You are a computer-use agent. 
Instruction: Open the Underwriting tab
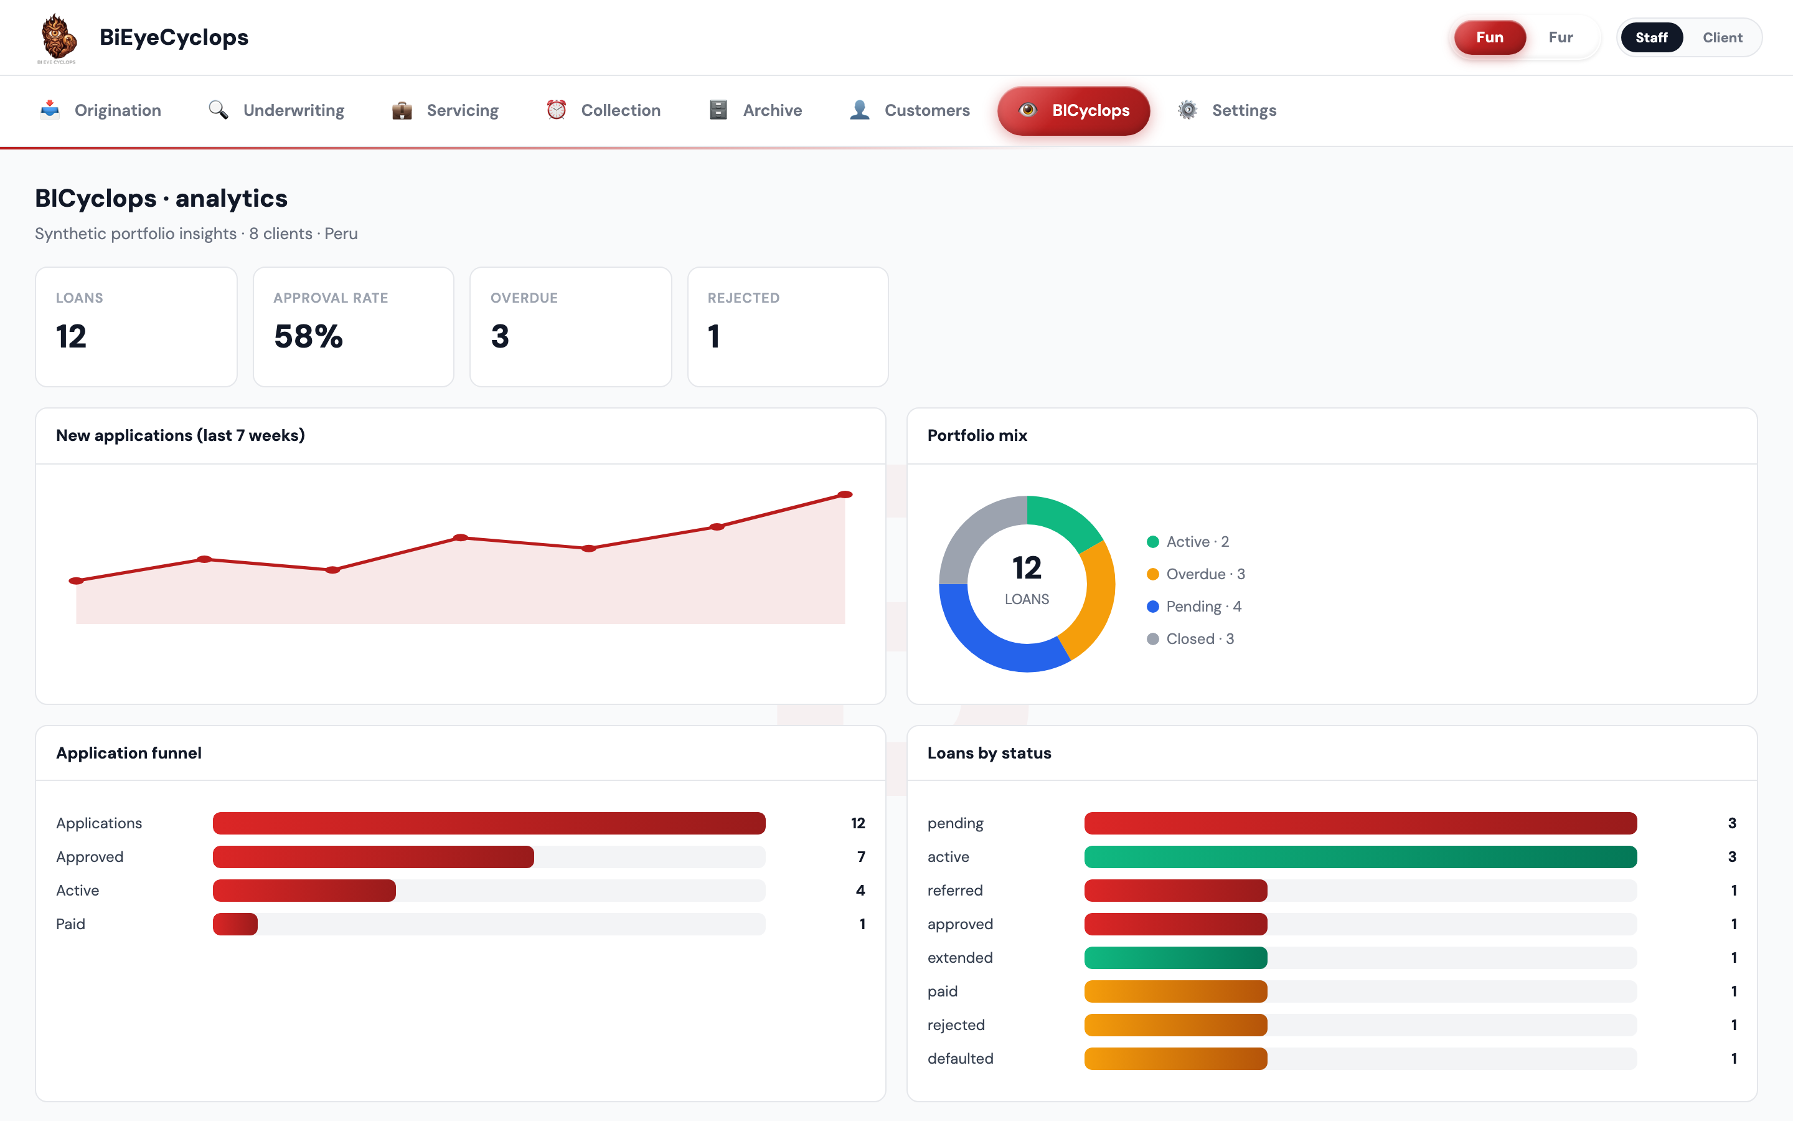[x=276, y=110]
